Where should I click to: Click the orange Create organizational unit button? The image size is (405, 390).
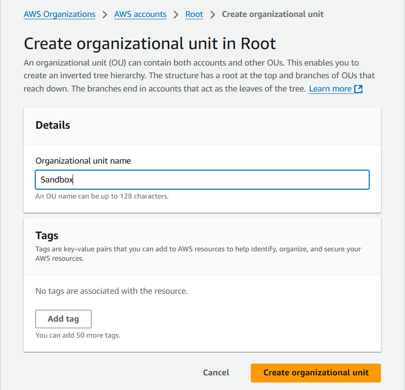(x=315, y=373)
